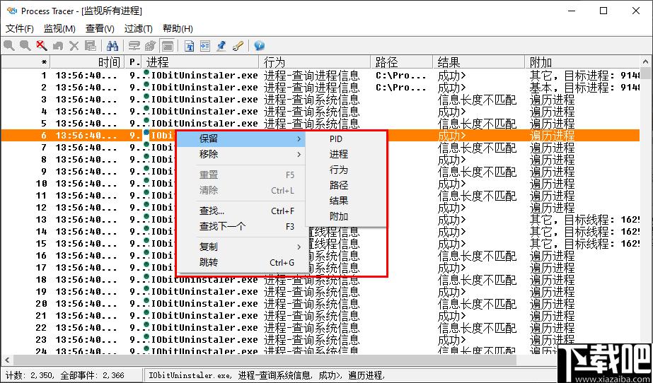Viewport: 653px width, 383px height.
Task: Select row 18 遍历进程 cell
Action: click(x=552, y=279)
